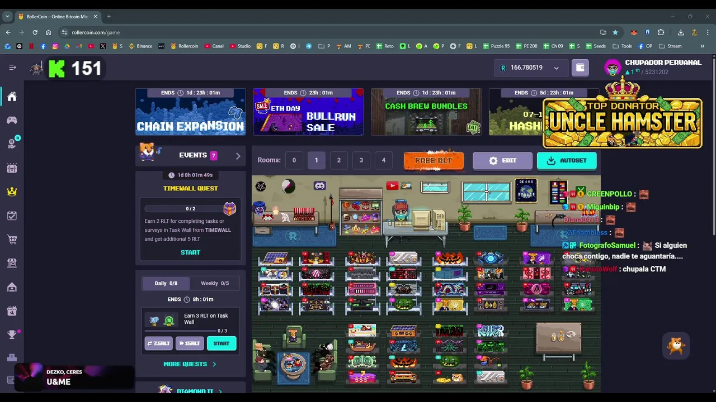The image size is (716, 402).
Task: Click the AUTOSET button
Action: (567, 161)
